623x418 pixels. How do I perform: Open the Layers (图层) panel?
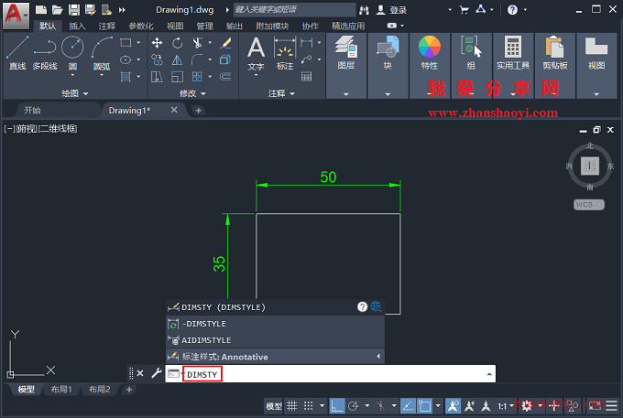[x=346, y=66]
